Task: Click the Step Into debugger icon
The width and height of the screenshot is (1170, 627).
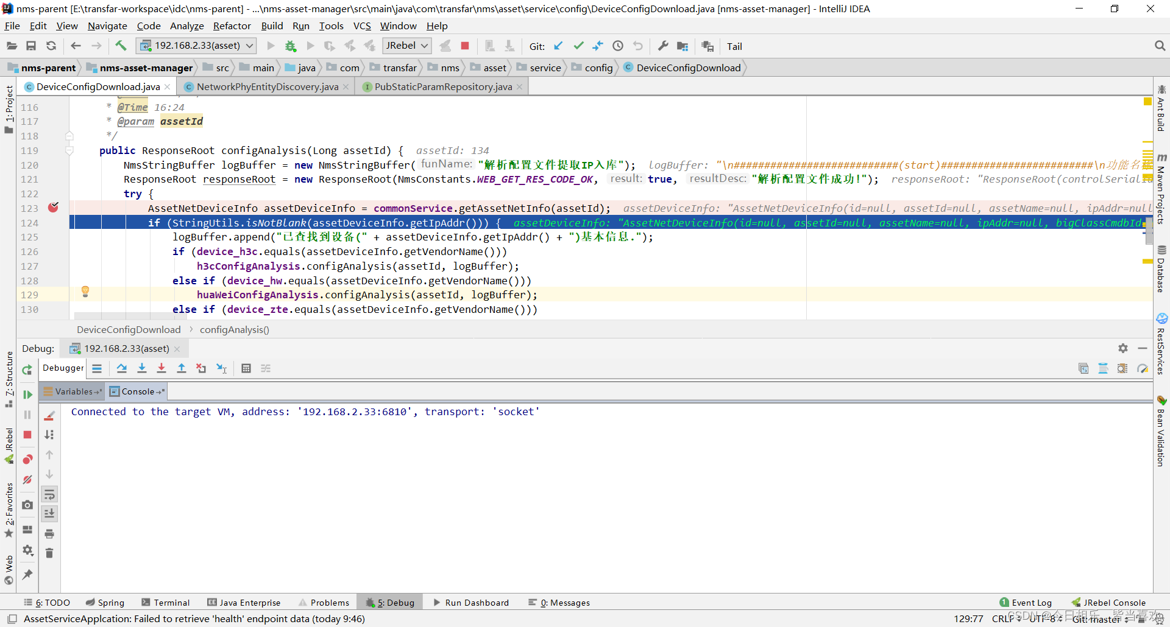Action: point(142,368)
